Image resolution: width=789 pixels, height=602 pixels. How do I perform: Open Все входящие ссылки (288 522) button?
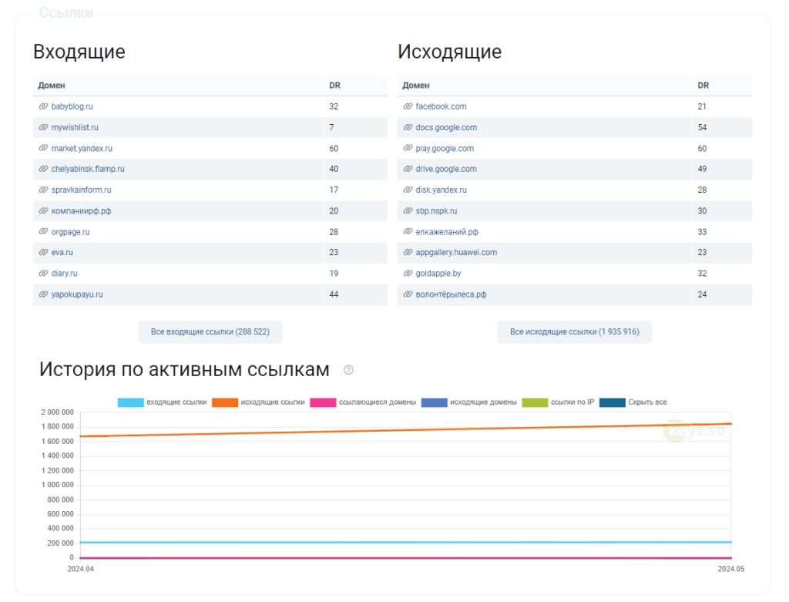tap(210, 331)
